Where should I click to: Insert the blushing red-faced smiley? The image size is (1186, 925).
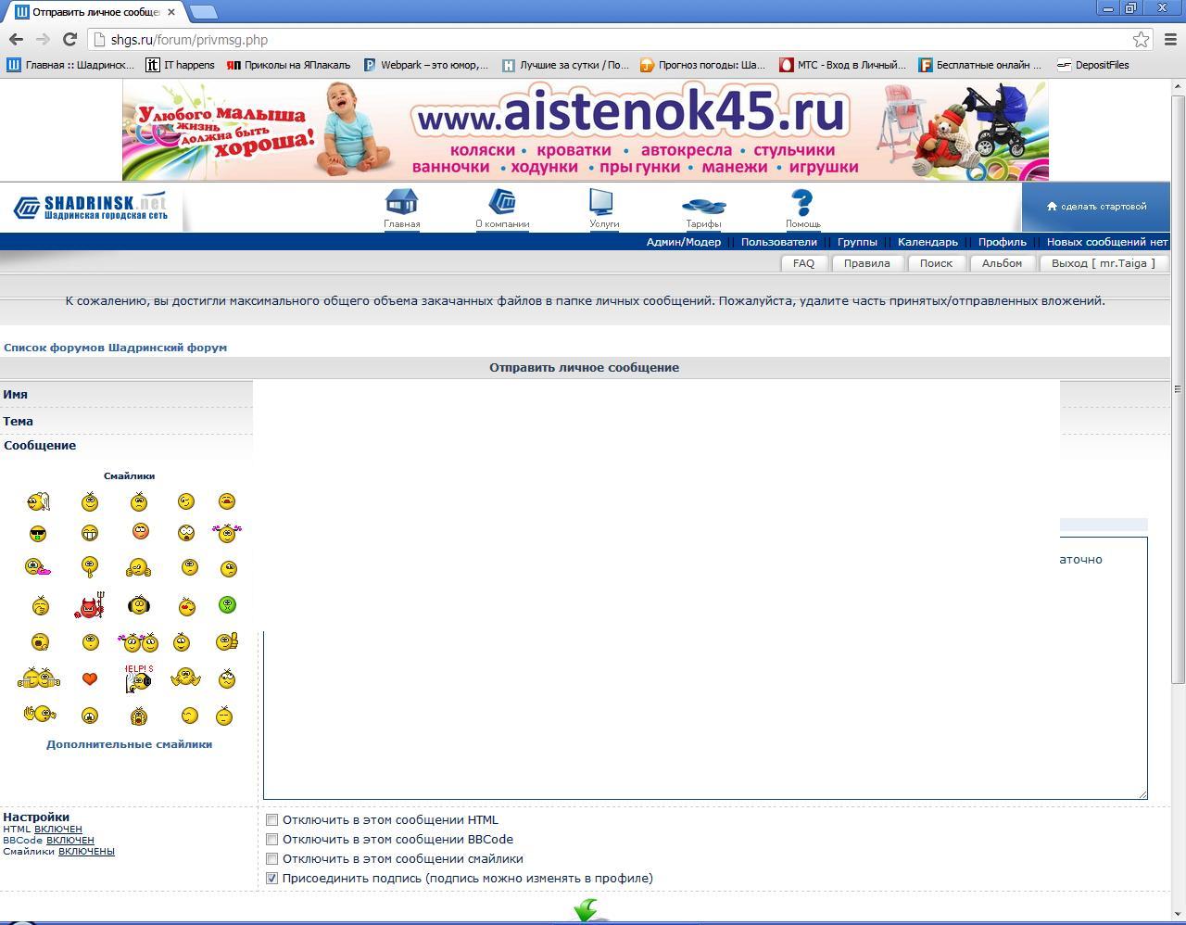141,531
